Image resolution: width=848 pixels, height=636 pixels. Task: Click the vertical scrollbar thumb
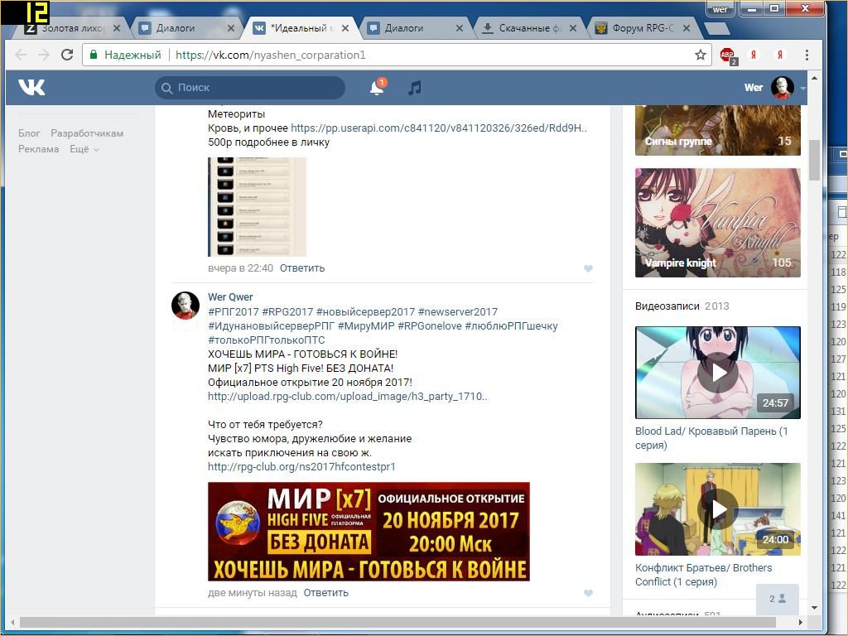point(815,160)
